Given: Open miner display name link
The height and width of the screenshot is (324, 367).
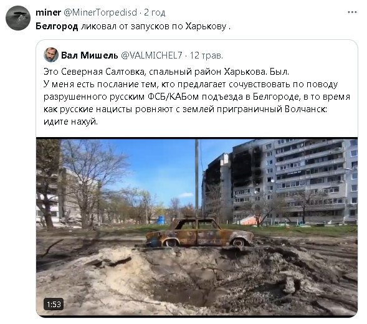Looking at the screenshot, I should coord(48,12).
